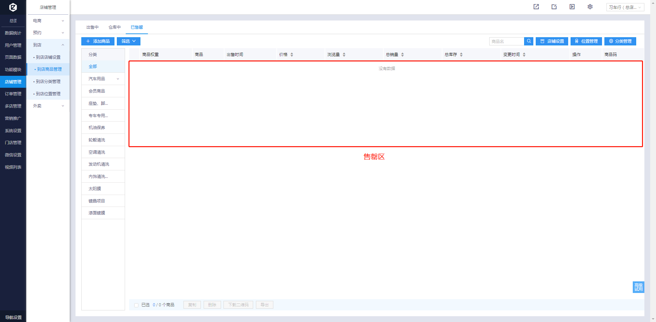Open 分类管理 button
Viewport: 656px width, 322px height.
tap(620, 41)
